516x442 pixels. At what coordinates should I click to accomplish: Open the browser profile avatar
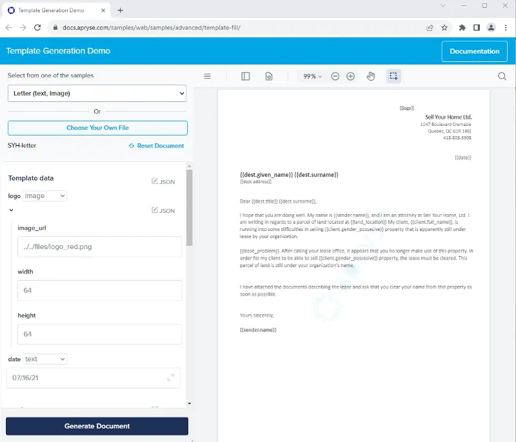pos(491,28)
